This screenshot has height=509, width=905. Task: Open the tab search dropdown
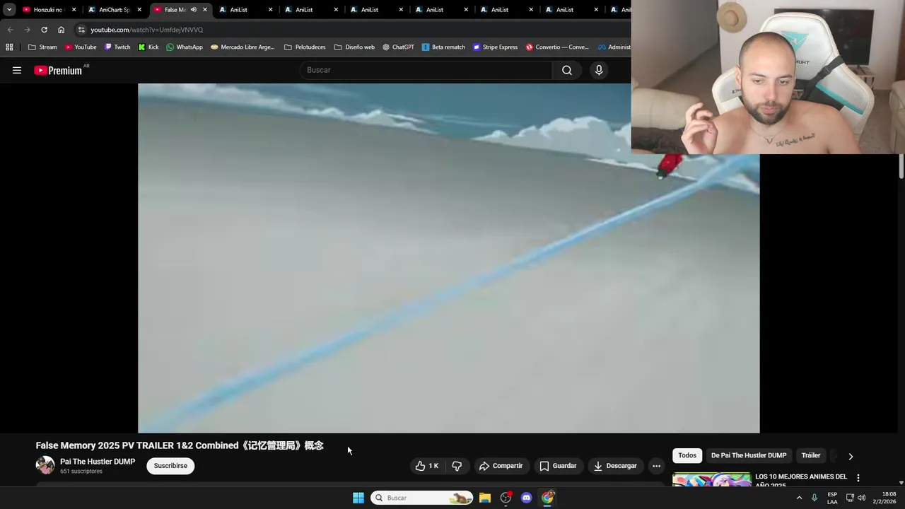[x=8, y=10]
